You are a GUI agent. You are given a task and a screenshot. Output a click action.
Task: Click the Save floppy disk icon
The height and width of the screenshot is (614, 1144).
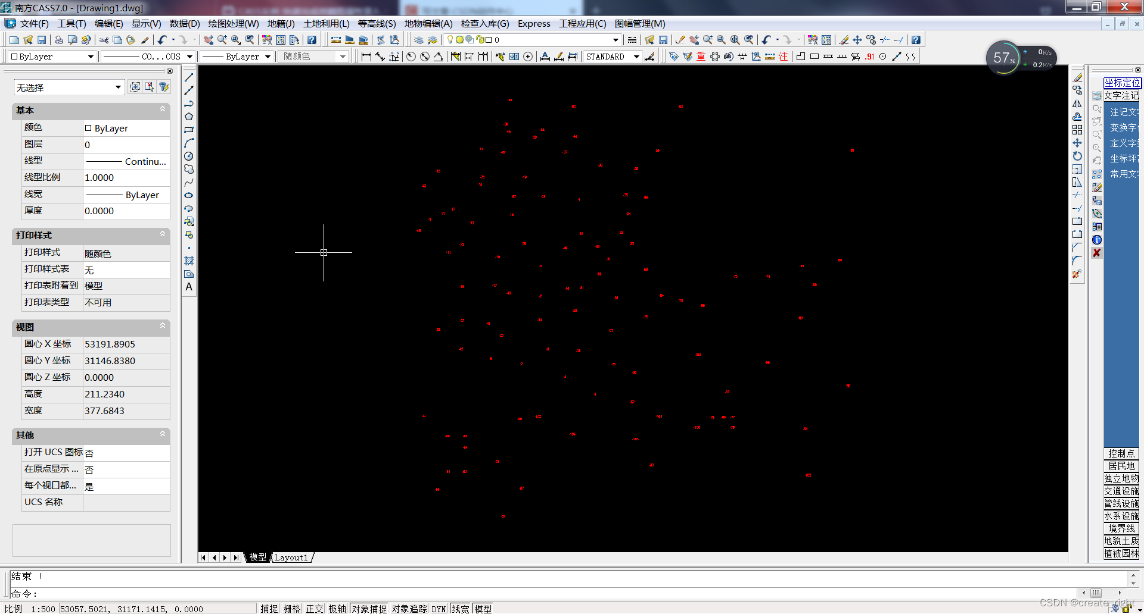click(x=42, y=40)
